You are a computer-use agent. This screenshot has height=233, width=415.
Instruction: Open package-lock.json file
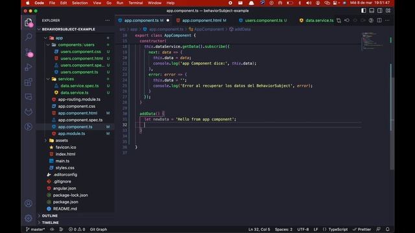tap(70, 195)
